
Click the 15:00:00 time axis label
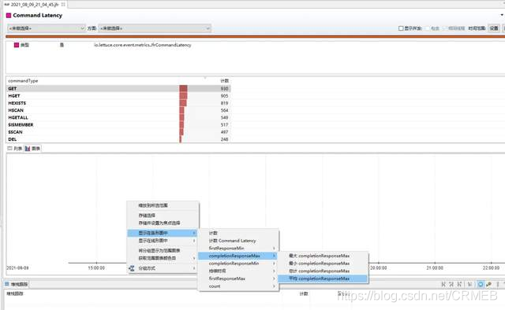(x=96, y=268)
